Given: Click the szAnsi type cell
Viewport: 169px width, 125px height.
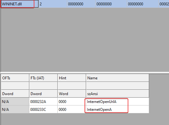Looking at the screenshot, I should coord(118,94).
